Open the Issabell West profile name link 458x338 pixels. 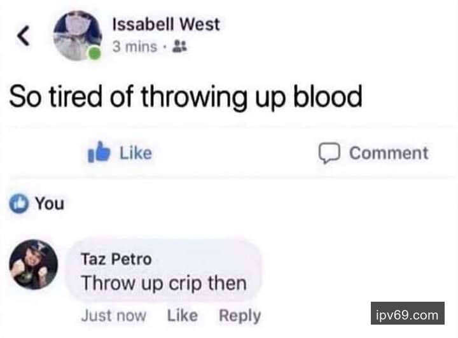[166, 24]
